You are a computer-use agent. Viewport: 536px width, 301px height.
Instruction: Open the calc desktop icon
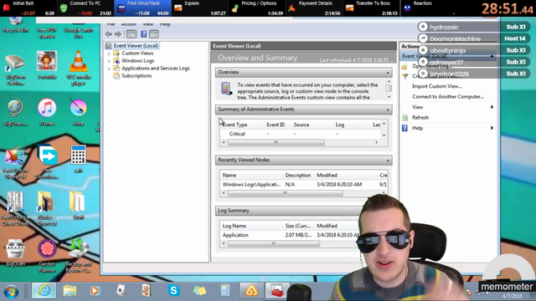78,159
